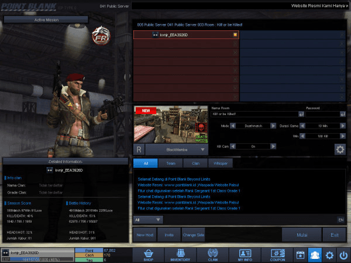Switch to the All chat tab

tap(146, 163)
